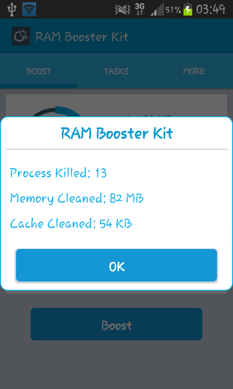The height and width of the screenshot is (389, 233).
Task: Tap the 3G data indicator
Action: [140, 9]
